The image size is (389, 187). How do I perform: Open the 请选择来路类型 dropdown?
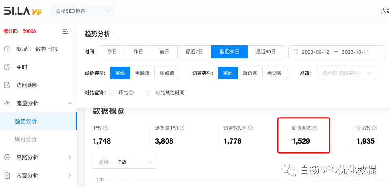tap(346, 73)
